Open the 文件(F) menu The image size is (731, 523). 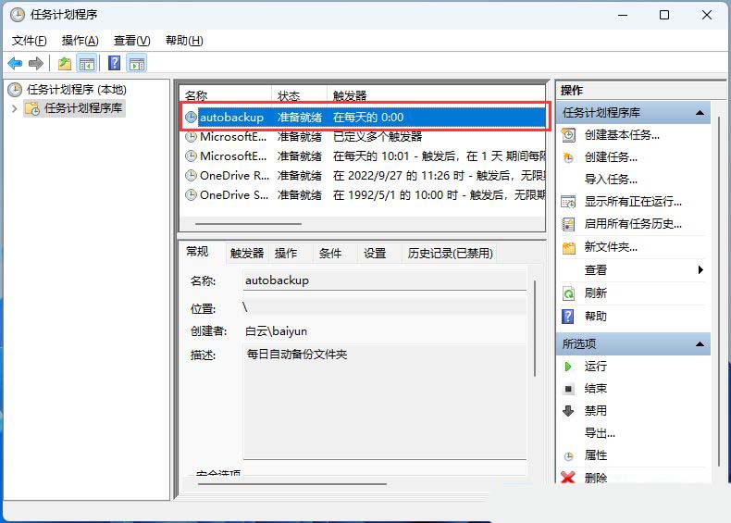29,41
